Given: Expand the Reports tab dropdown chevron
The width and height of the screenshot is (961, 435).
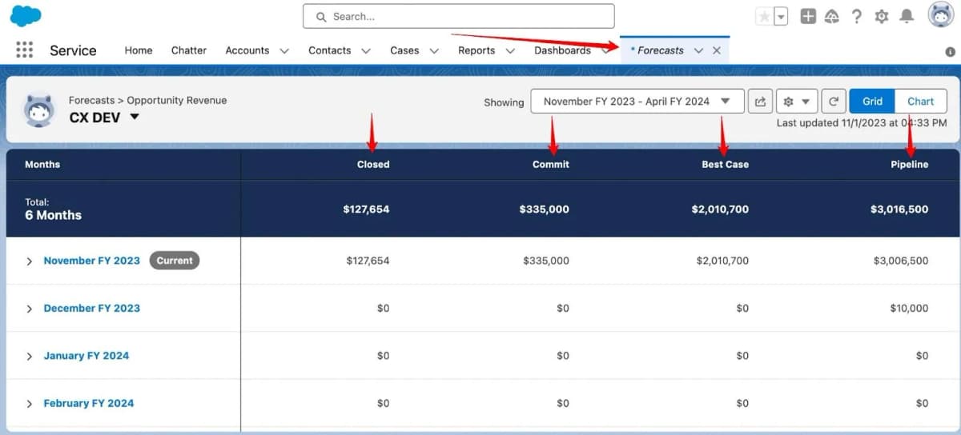Looking at the screenshot, I should click(510, 50).
